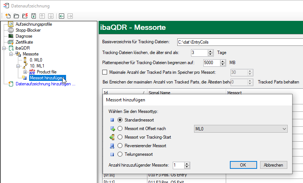
Task: Click the Abbrechen button
Action: click(274, 165)
